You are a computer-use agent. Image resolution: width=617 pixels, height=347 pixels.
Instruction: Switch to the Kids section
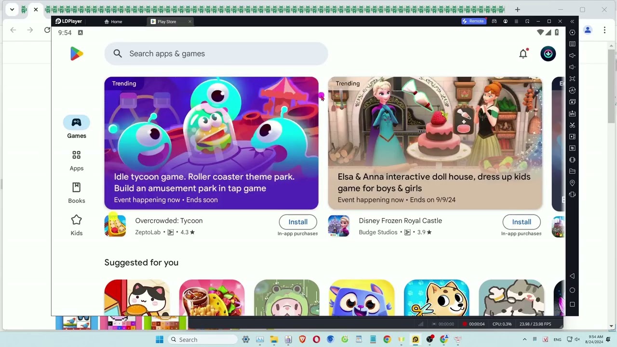(77, 226)
